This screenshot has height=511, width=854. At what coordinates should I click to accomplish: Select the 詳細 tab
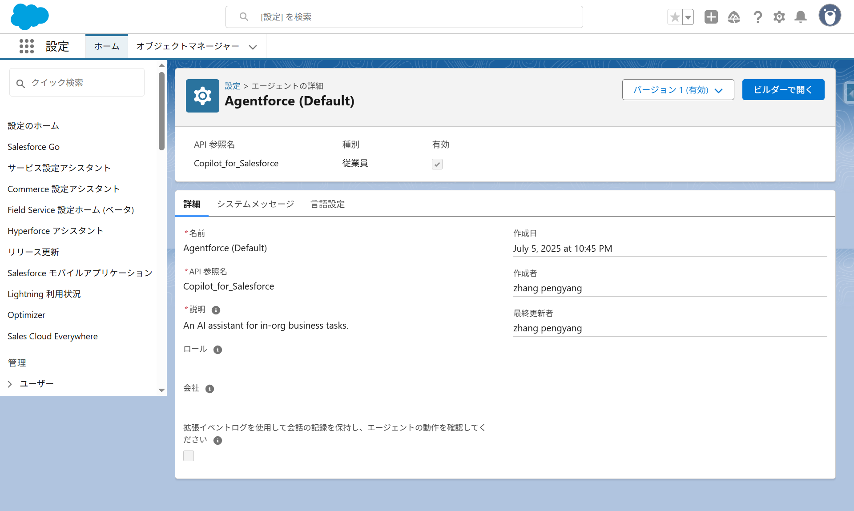tap(192, 204)
